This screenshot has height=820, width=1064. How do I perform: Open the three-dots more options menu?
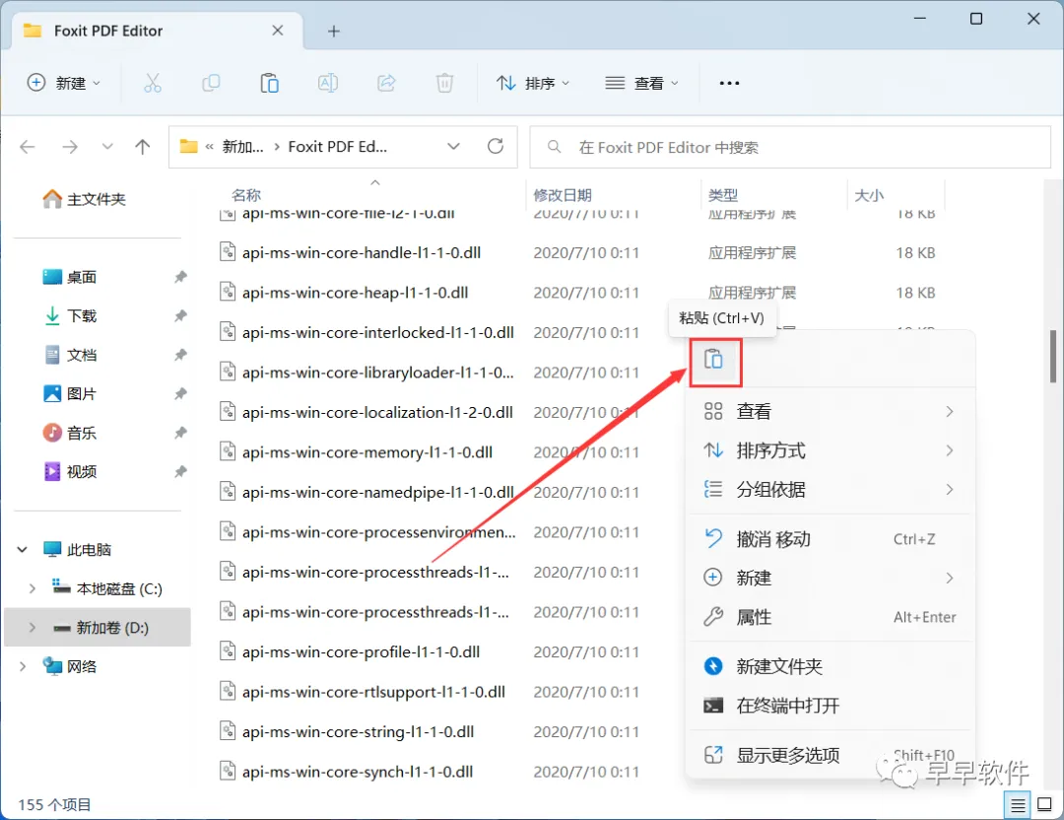[x=729, y=83]
